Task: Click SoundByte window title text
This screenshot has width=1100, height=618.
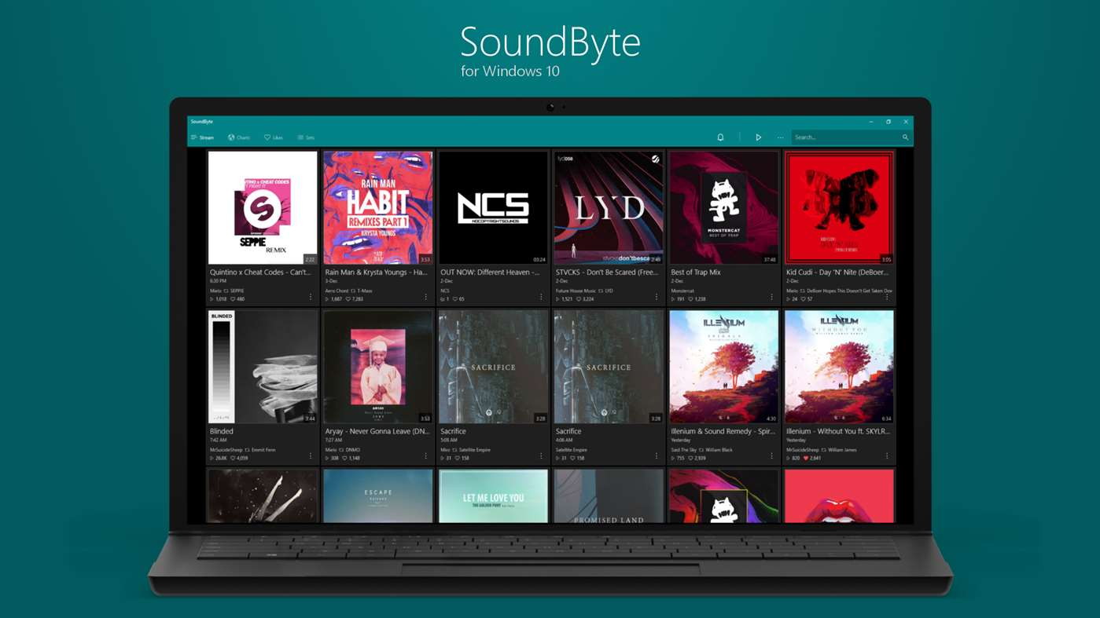Action: click(x=202, y=122)
